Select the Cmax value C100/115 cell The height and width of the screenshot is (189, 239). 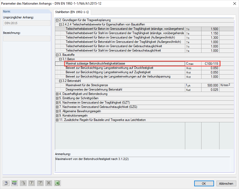(x=210, y=64)
